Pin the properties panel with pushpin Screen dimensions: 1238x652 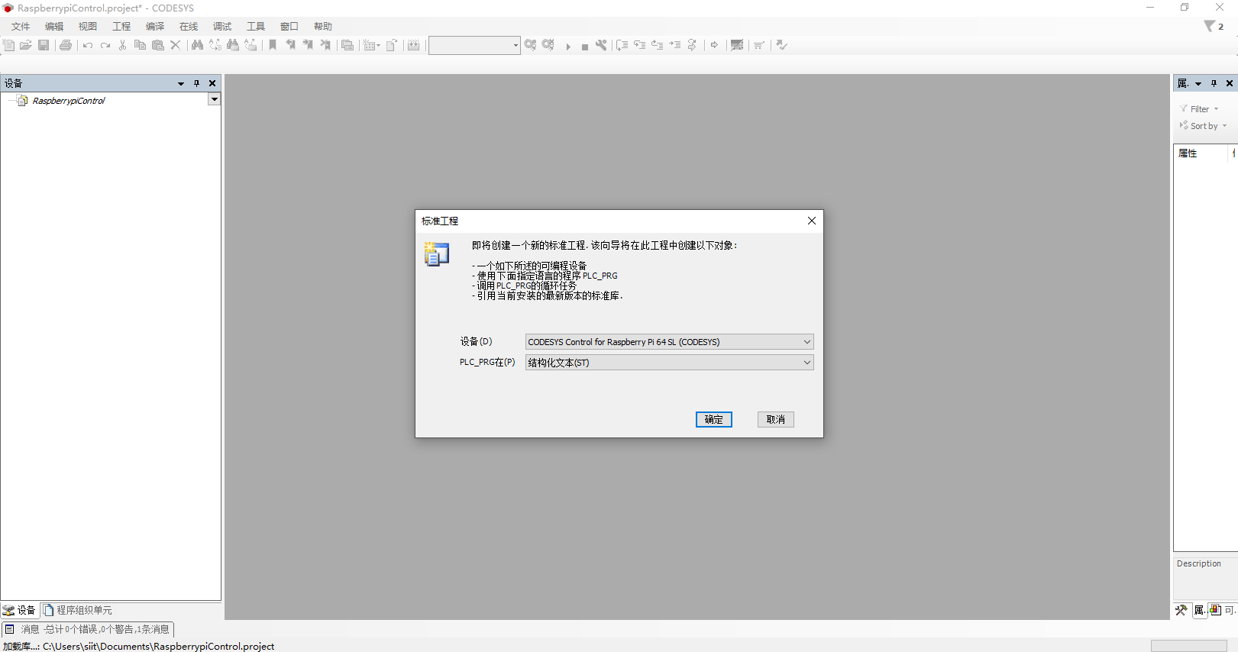point(1214,83)
